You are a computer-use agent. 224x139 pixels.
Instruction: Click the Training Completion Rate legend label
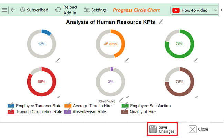click(x=39, y=112)
